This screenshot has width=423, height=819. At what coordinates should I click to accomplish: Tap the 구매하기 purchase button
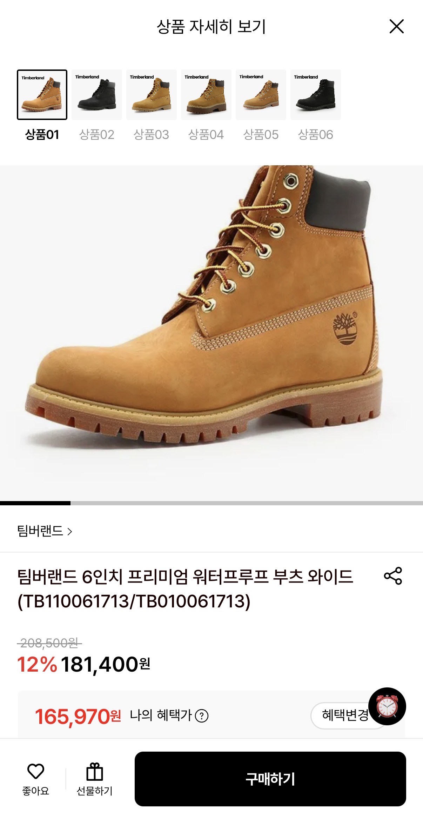click(270, 779)
